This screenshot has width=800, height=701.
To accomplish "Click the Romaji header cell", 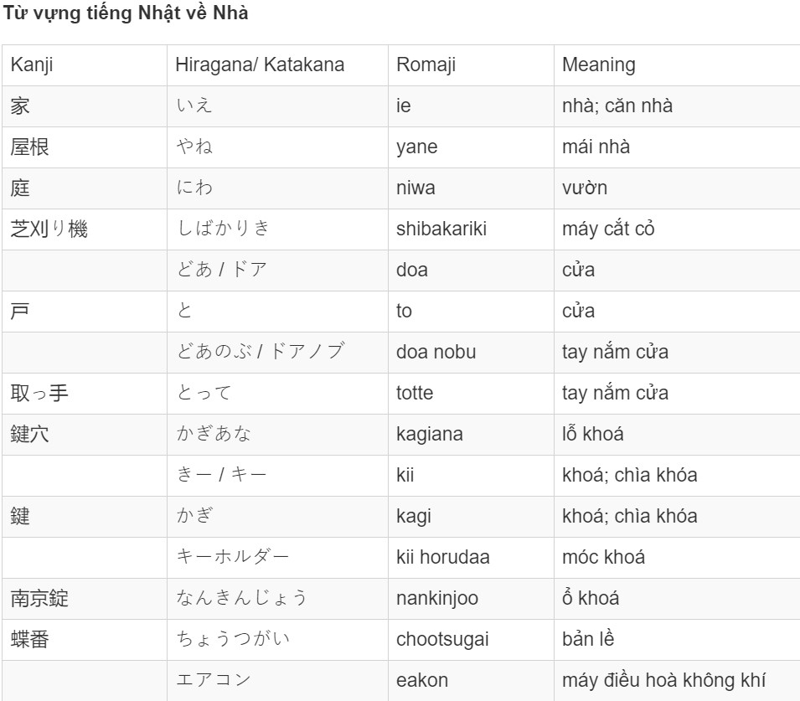I will pos(471,64).
